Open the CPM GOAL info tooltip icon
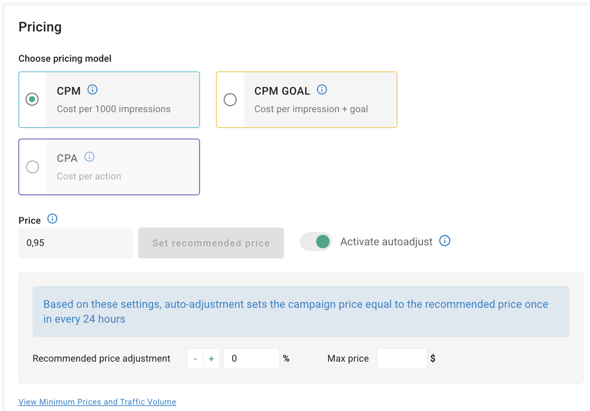This screenshot has height=411, width=590. point(322,90)
